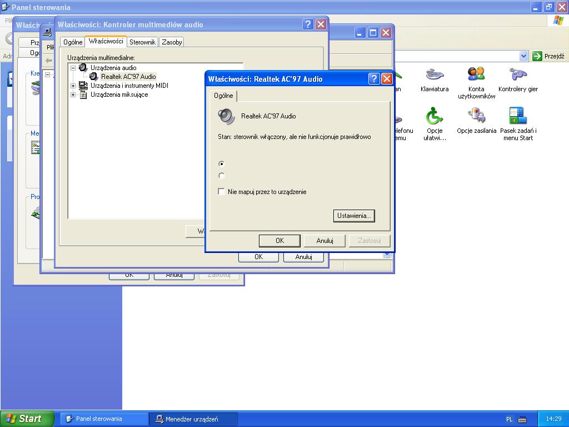Click Panel sterowania title bar icon
The image size is (569, 427).
[6, 7]
